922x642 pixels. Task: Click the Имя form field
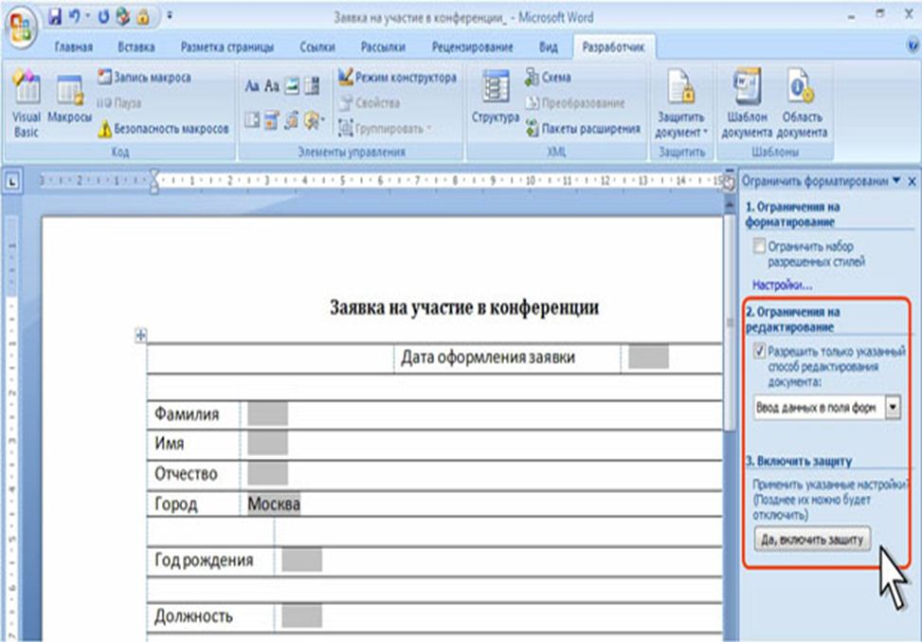pos(267,443)
